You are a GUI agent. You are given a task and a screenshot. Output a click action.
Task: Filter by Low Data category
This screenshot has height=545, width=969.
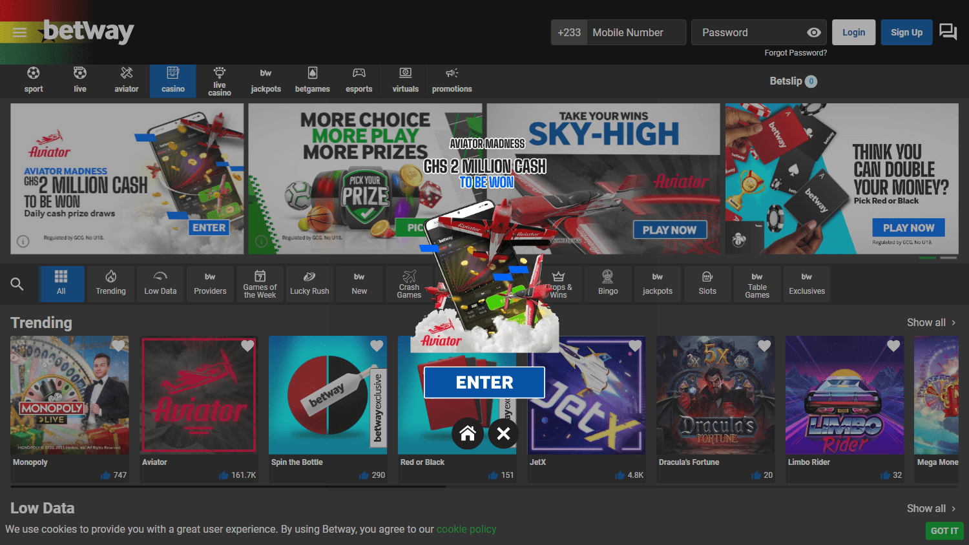160,283
